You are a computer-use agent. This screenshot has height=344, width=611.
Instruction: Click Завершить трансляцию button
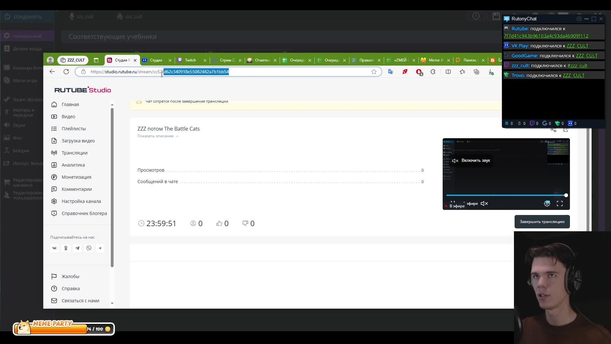(542, 221)
